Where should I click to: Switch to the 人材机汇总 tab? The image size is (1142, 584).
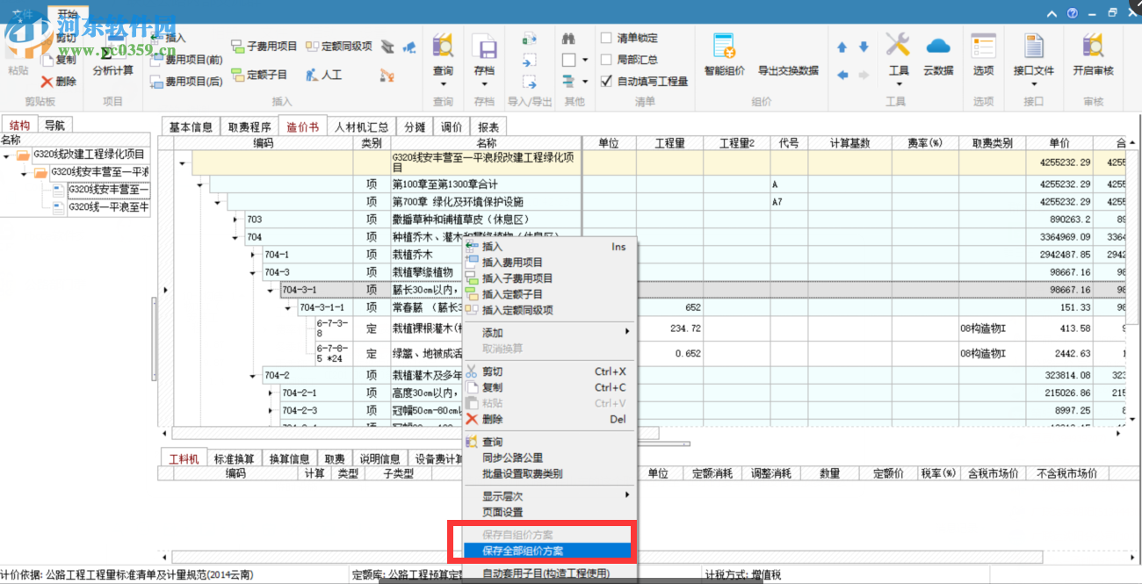tap(360, 126)
